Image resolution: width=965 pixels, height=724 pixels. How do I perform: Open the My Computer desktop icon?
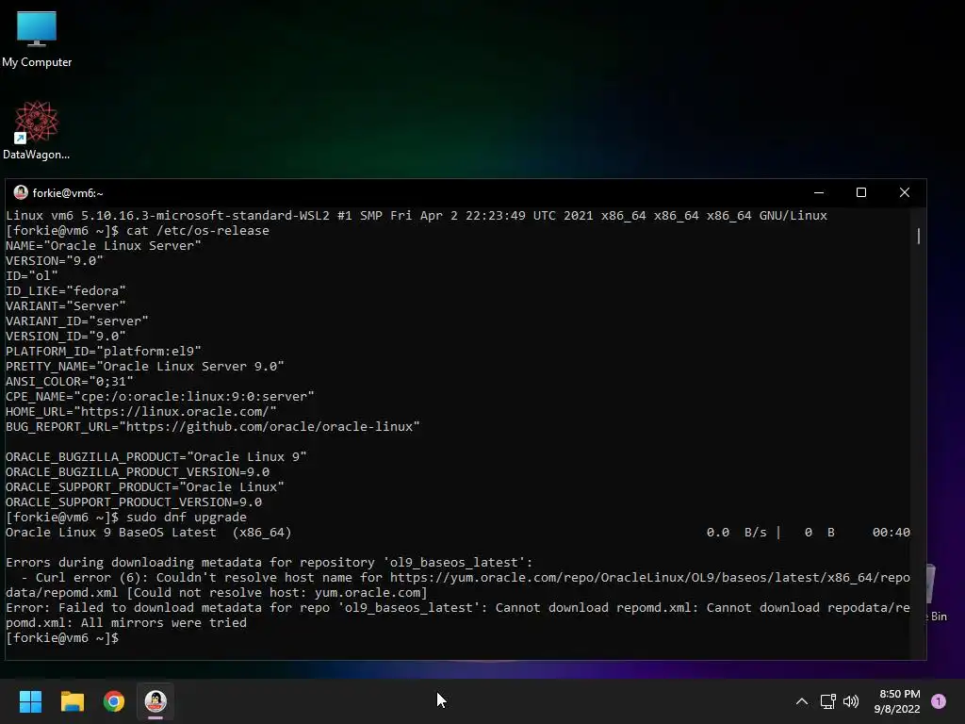coord(37,38)
